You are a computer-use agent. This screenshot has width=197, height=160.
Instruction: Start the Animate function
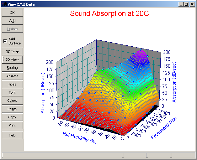[13, 76]
